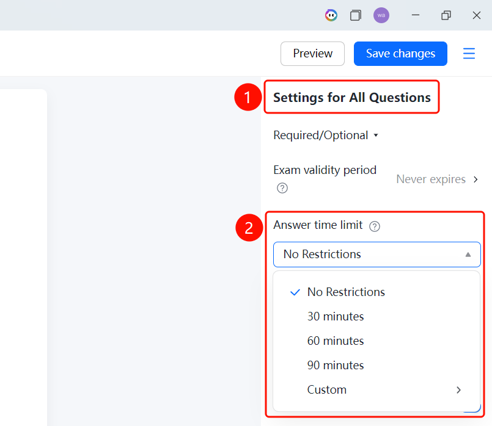Screen dimensions: 492x426
Task: Minimize the window
Action: point(416,15)
